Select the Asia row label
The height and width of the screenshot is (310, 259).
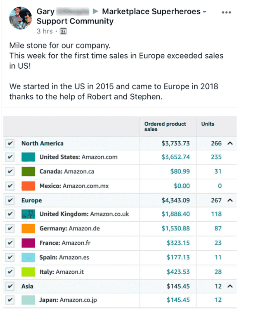[x=27, y=286]
